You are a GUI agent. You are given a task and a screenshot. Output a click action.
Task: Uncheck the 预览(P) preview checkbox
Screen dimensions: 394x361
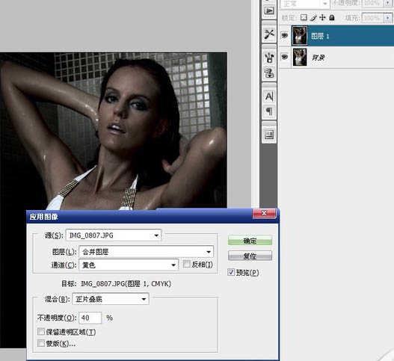(231, 272)
